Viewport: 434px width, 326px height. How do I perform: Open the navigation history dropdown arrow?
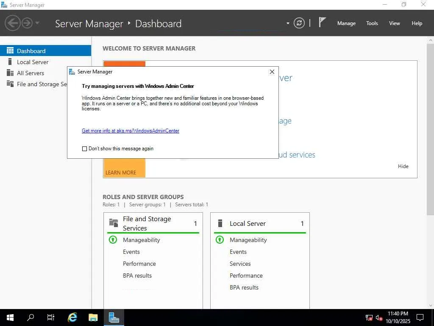click(x=37, y=23)
